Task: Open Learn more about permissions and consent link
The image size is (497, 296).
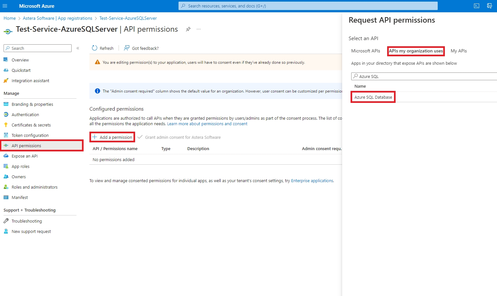Action: coord(207,124)
